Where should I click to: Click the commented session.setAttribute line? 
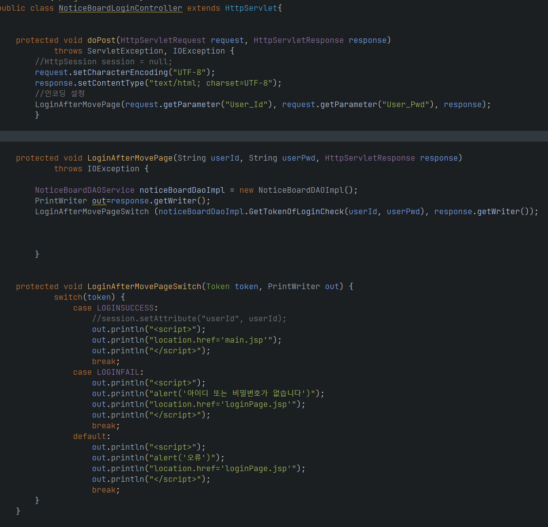point(189,318)
